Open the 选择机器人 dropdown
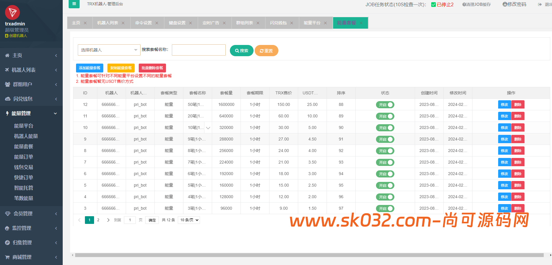 pyautogui.click(x=109, y=50)
